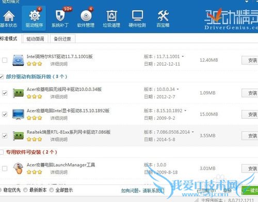Expand version dropdown for 7.086.0508.2014
This screenshot has height=202, width=258.
point(192,132)
